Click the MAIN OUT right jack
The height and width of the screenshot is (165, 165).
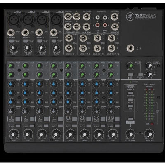click(x=115, y=27)
